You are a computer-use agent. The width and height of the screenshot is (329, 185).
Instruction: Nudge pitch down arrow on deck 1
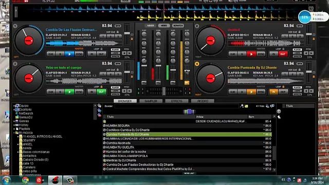pyautogui.click(x=124, y=53)
